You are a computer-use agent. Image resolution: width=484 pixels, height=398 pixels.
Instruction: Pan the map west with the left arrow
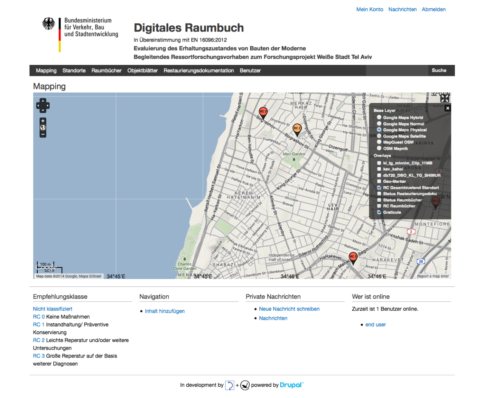point(38,106)
